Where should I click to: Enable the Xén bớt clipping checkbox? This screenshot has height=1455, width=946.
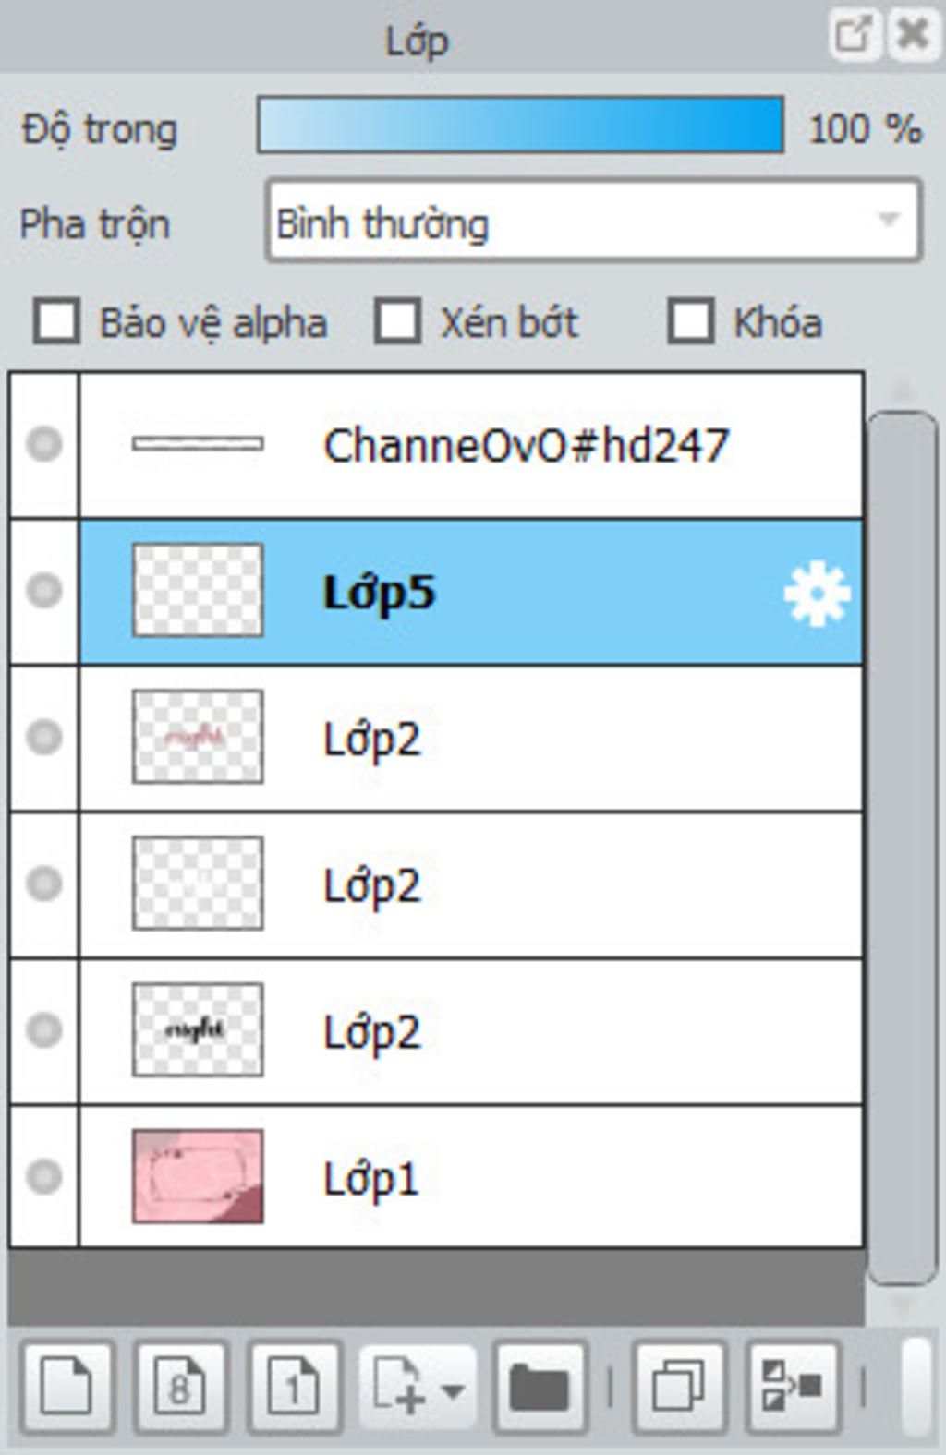pyautogui.click(x=398, y=320)
